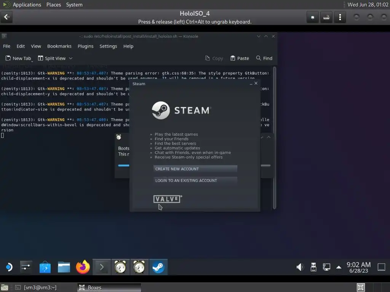Open the Dolphin file manager taskbar icon
Screen dimensions: 390x292
[64, 267]
